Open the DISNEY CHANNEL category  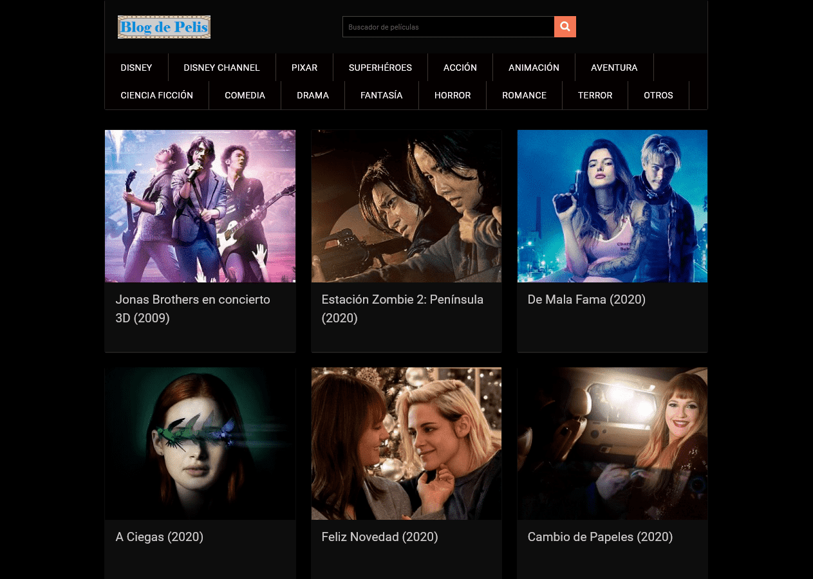pos(222,68)
